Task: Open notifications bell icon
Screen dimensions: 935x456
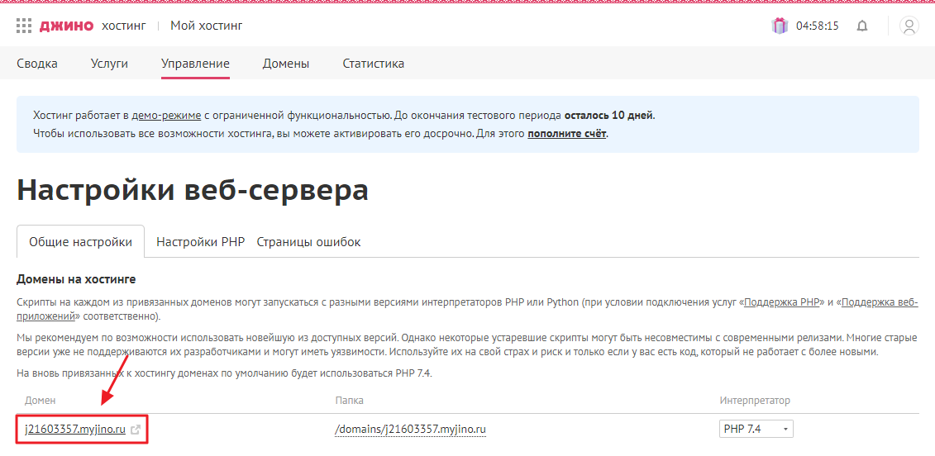Action: click(862, 26)
